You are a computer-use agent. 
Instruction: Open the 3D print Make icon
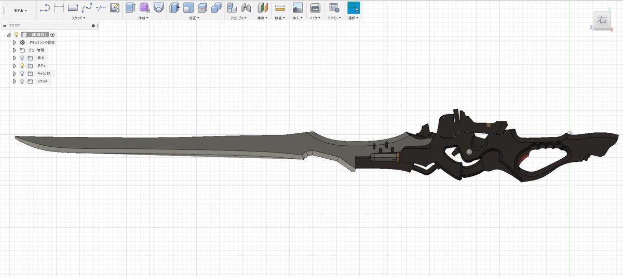click(315, 7)
